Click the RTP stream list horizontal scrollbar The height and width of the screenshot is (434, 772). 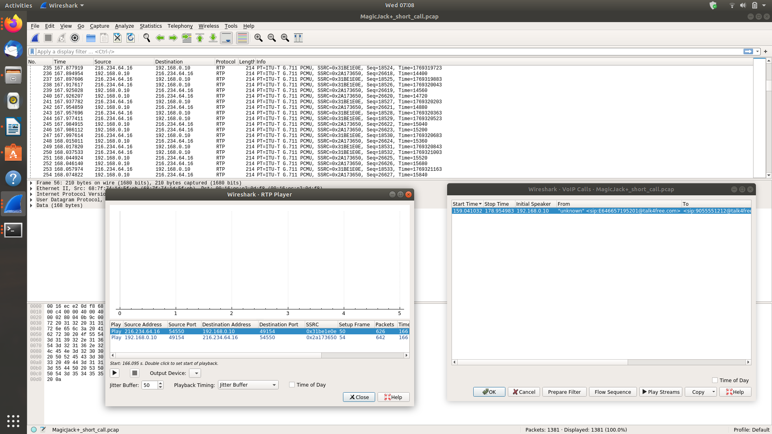[x=260, y=355]
